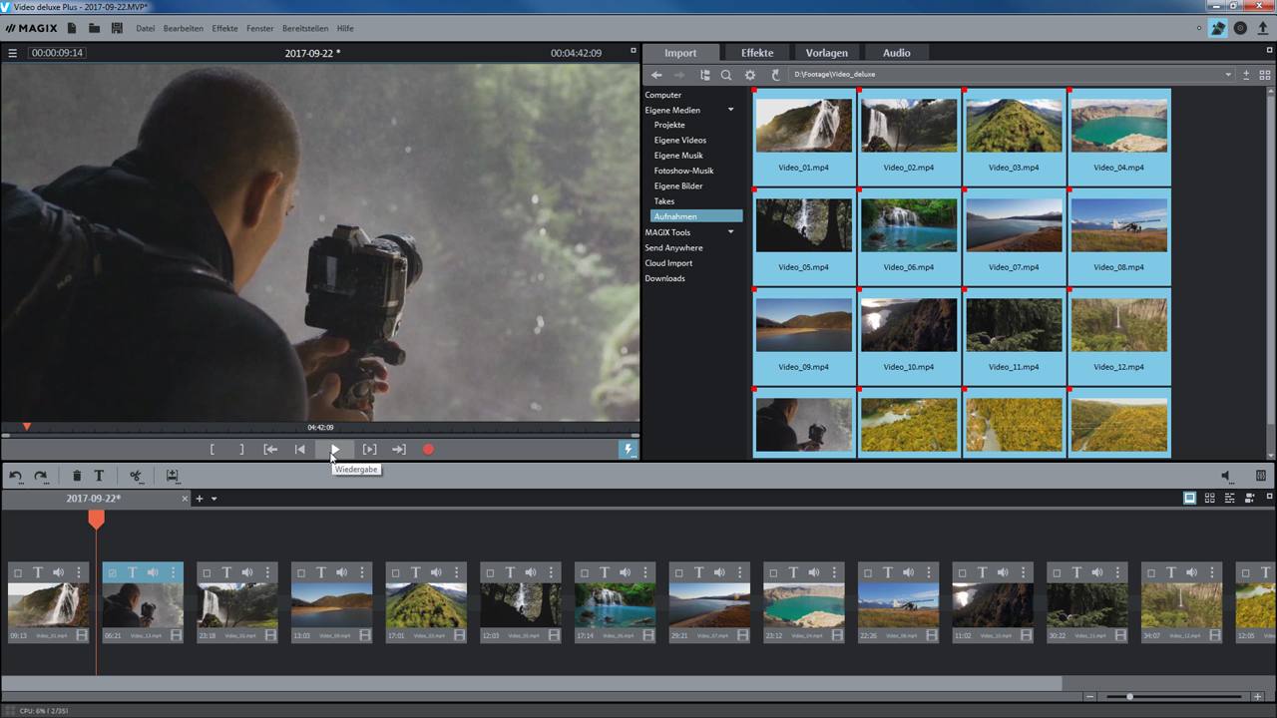Switch to timeline track view mode

tap(1229, 499)
